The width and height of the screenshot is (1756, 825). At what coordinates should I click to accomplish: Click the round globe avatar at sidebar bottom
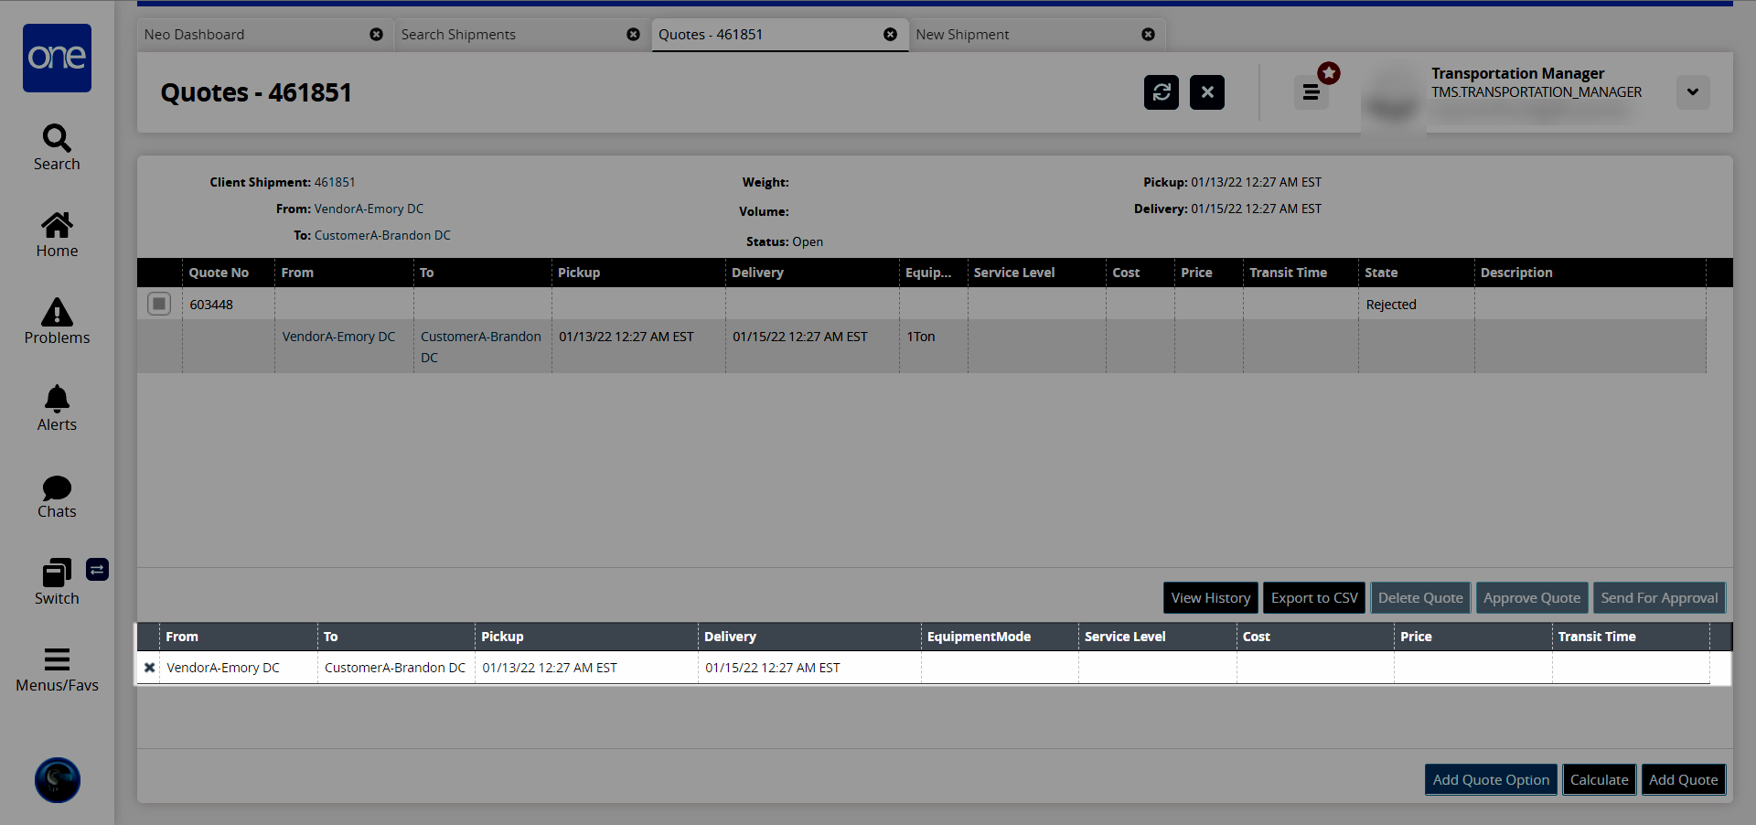58,780
